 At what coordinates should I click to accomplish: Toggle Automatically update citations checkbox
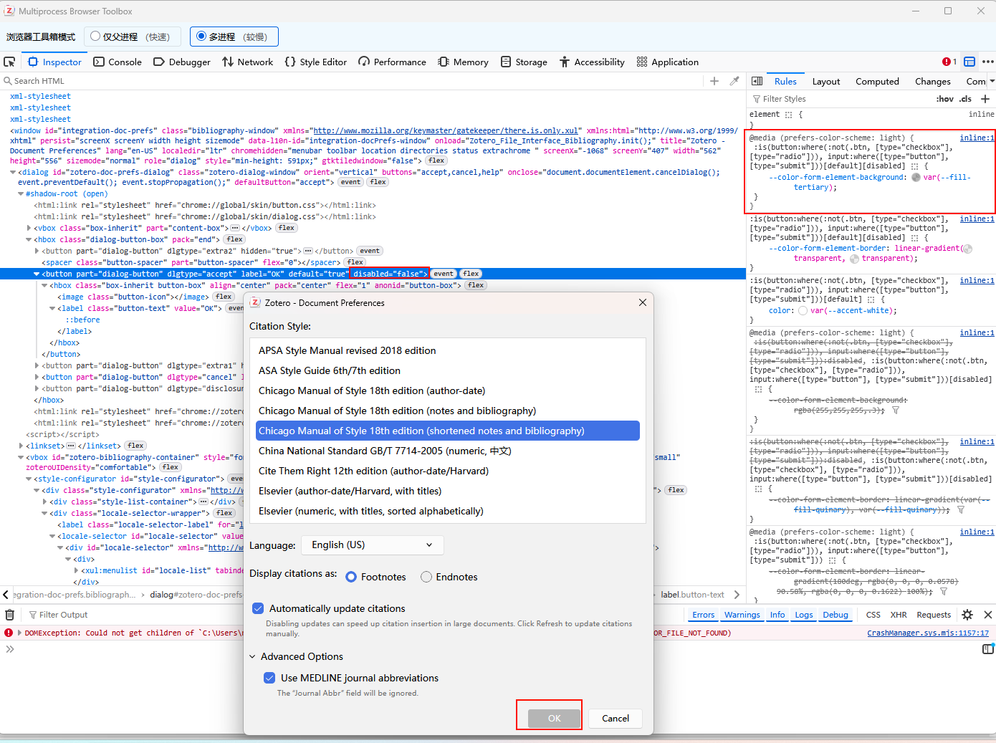point(258,608)
